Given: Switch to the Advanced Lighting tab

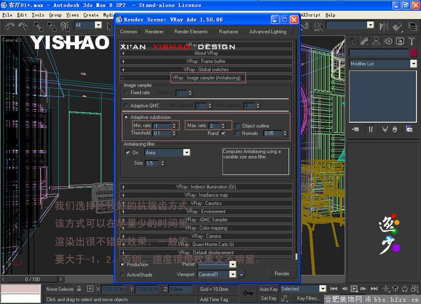Looking at the screenshot, I should pos(268,31).
